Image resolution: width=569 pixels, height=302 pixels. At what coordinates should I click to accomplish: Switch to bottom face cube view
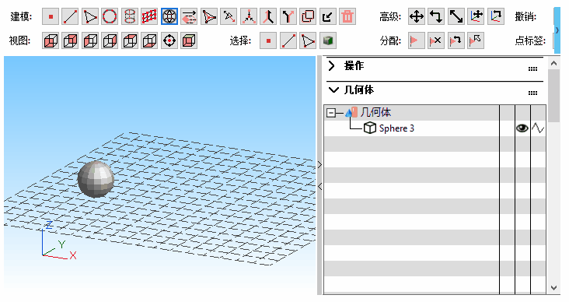click(x=149, y=40)
